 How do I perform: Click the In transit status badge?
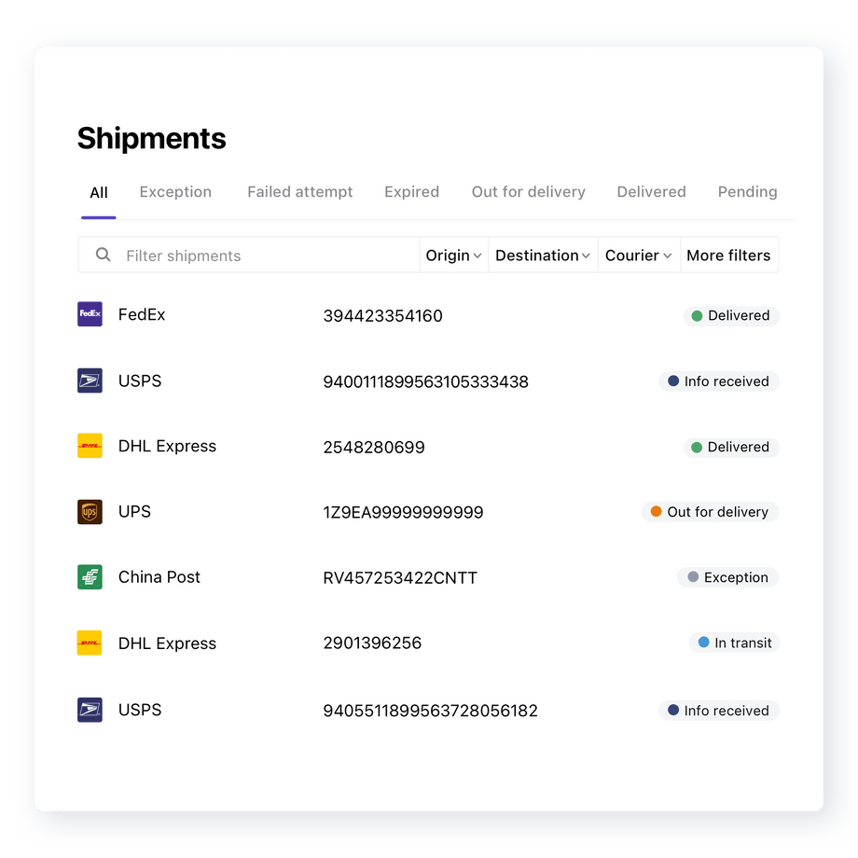[734, 643]
